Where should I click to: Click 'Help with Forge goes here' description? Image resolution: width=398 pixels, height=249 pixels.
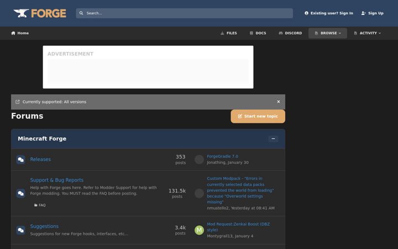pyautogui.click(x=93, y=190)
